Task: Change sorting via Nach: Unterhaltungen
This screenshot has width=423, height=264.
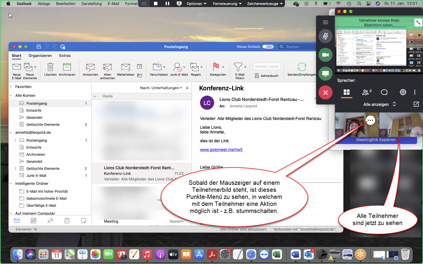Action: tap(161, 88)
